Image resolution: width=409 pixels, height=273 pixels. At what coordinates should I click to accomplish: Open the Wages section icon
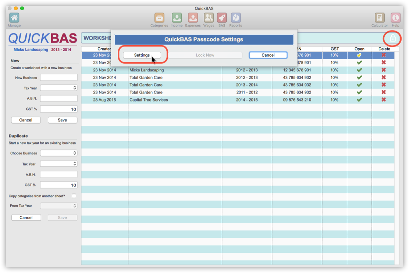209,17
